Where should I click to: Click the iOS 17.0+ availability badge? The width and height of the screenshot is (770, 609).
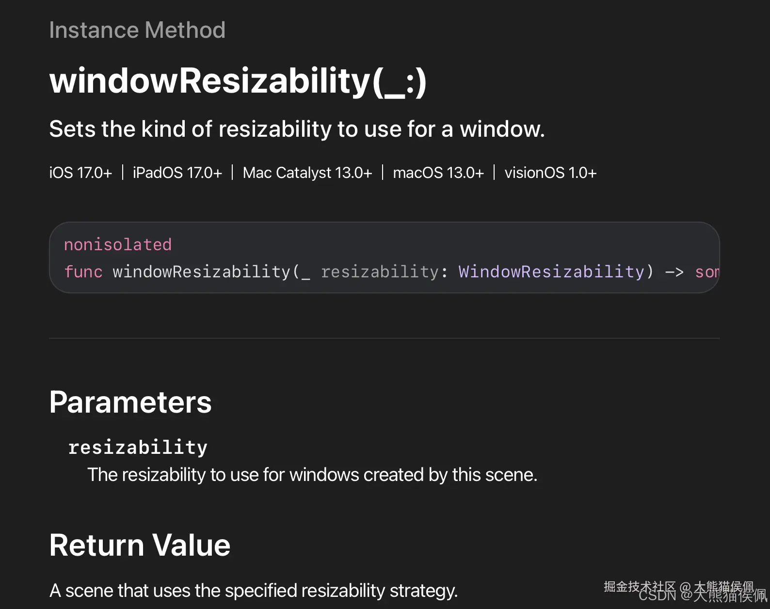[x=80, y=173]
